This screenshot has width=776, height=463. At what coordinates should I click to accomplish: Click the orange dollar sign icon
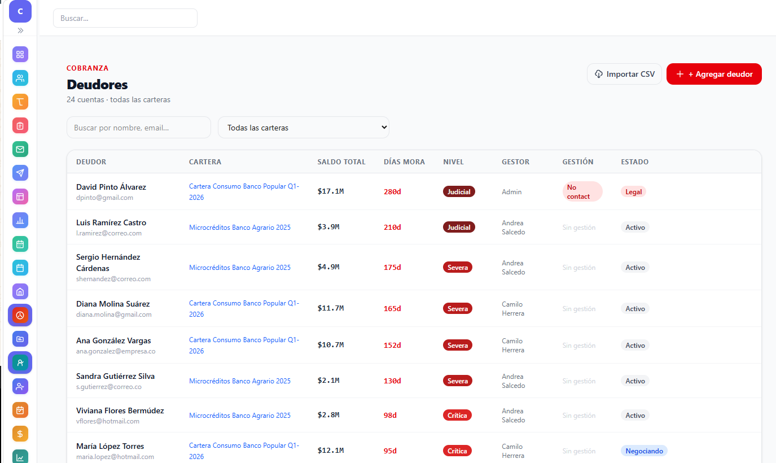(x=20, y=434)
